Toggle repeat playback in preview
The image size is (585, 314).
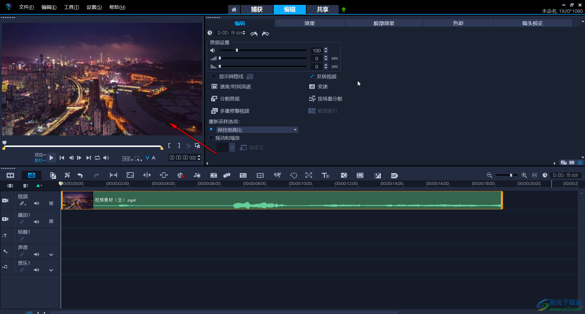97,158
